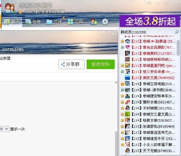Select member 恭城喜连连布艺 in the list

tap(148, 133)
